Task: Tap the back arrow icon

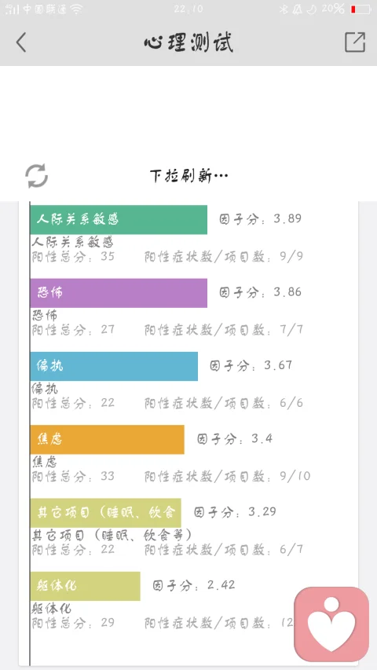Action: (x=21, y=42)
